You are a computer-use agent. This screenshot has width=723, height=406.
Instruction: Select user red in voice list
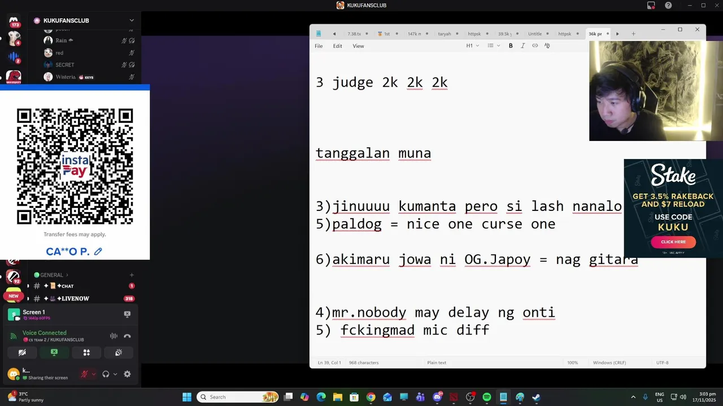(89, 53)
